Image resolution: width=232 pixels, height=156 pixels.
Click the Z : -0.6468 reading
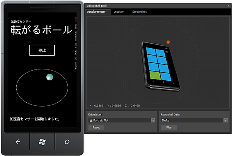(x=132, y=105)
